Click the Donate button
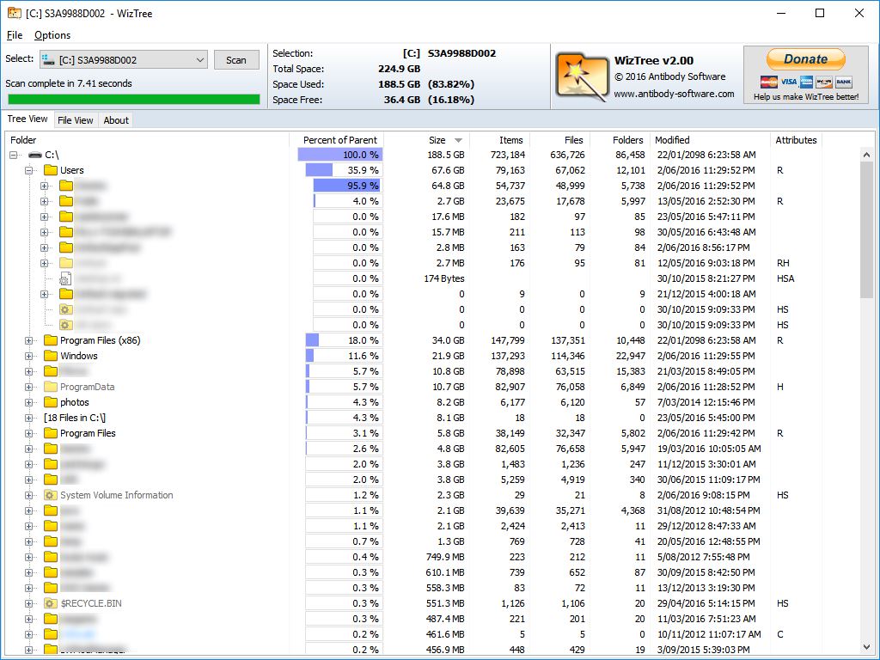 [805, 59]
